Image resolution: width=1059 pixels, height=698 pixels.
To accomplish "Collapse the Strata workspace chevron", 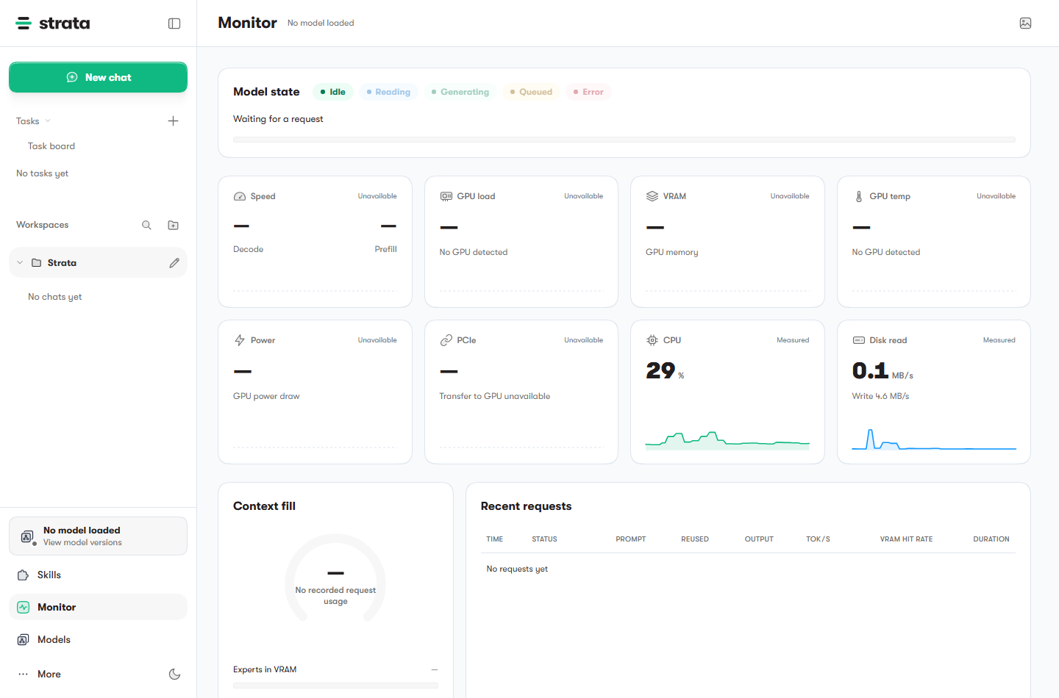I will coord(20,263).
